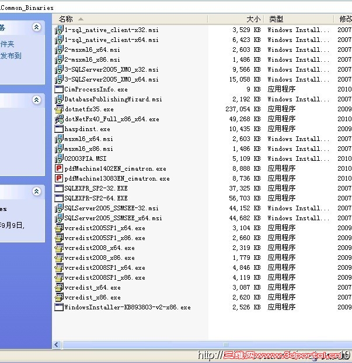Screen dimensions: 352x363
Task: Select the file name haspdinst.exe
Action: click(x=87, y=129)
